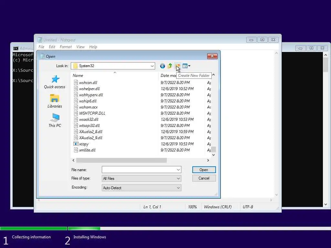
Task: Click the Command Prompt scrollbar thumb
Action: coord(326,65)
